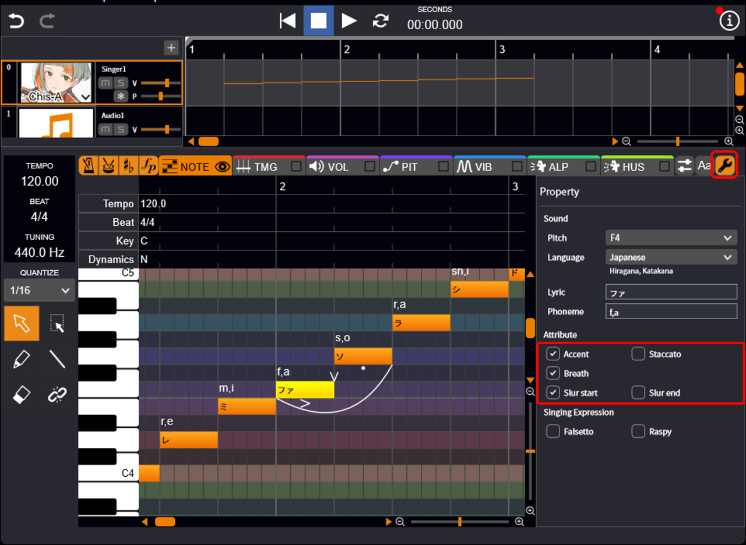Click the Lyric input field

671,292
